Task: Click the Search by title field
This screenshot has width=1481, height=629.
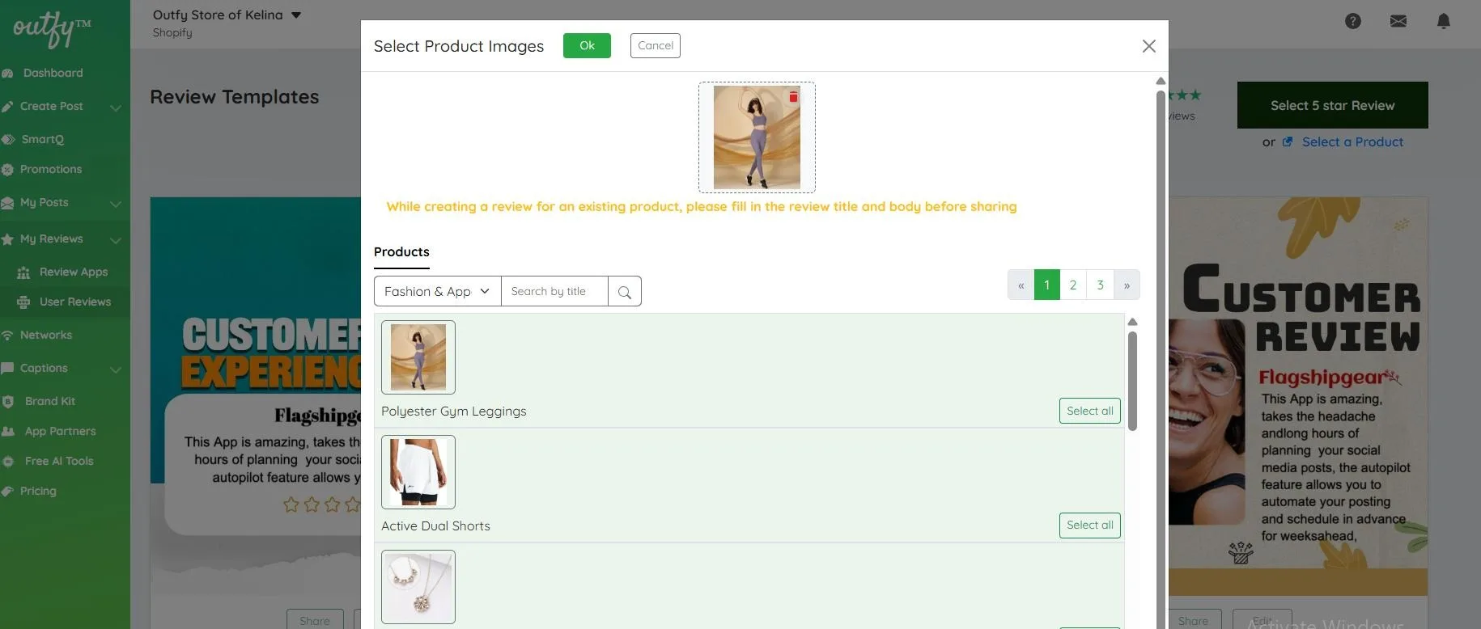Action: (554, 291)
